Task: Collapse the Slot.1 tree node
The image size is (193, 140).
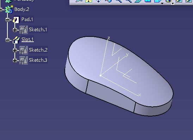Action: (x=8, y=40)
